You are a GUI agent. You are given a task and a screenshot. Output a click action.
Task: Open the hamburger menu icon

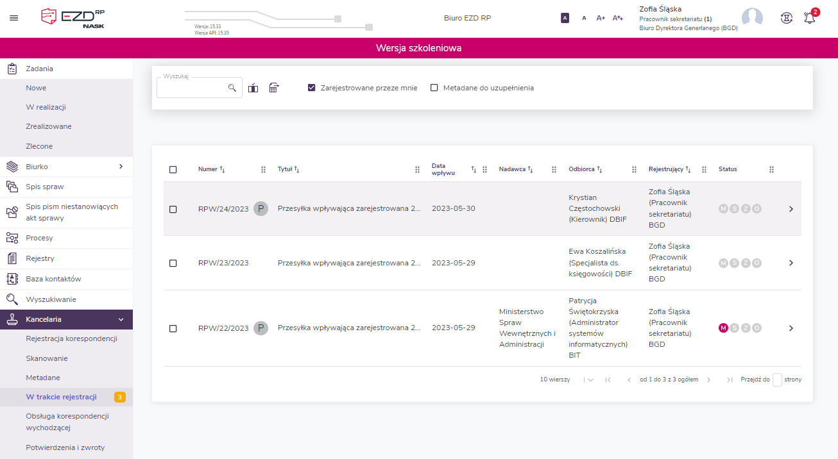tap(13, 18)
